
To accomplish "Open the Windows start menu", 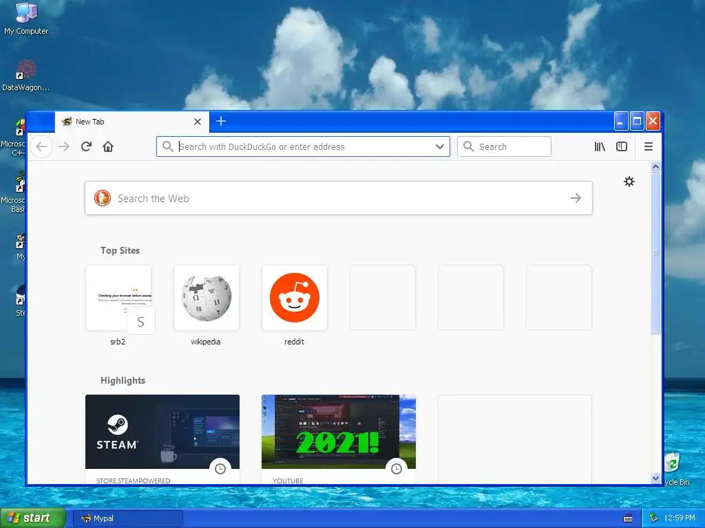I will point(33,518).
